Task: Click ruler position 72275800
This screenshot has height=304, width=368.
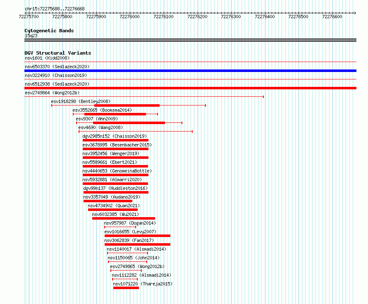Action: tap(62, 17)
